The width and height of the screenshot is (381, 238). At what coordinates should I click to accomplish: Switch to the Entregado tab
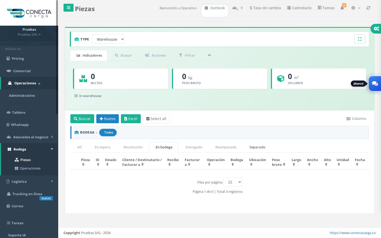click(x=194, y=147)
